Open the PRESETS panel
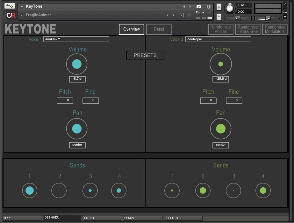 [x=145, y=55]
